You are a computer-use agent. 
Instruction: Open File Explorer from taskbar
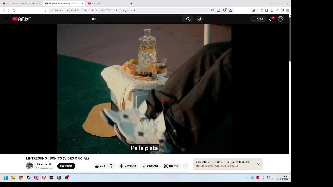coord(13,178)
